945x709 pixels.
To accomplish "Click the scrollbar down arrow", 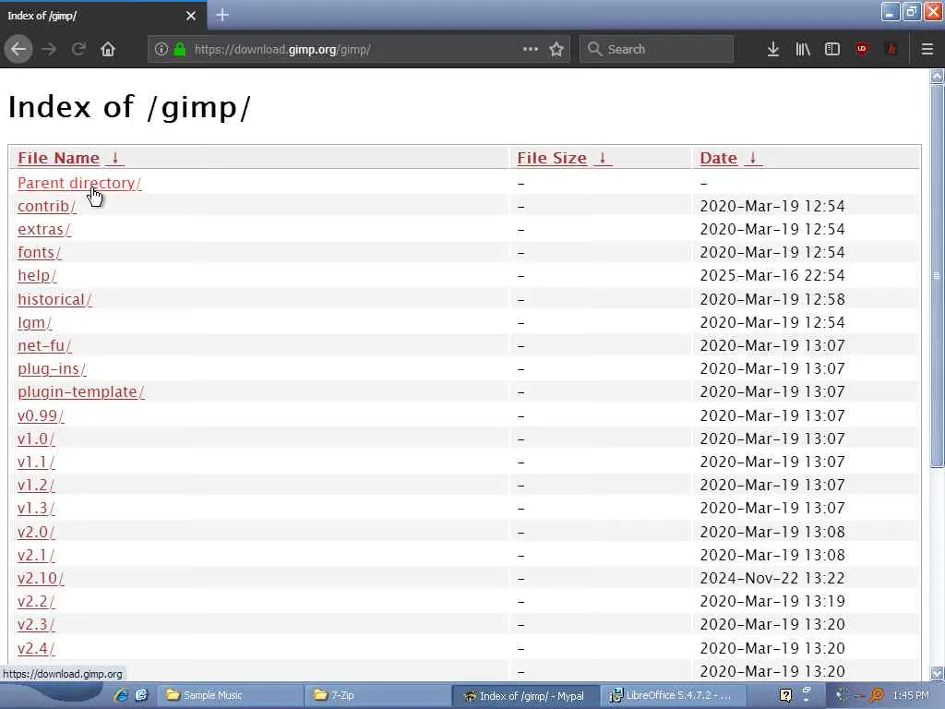I will [x=938, y=673].
